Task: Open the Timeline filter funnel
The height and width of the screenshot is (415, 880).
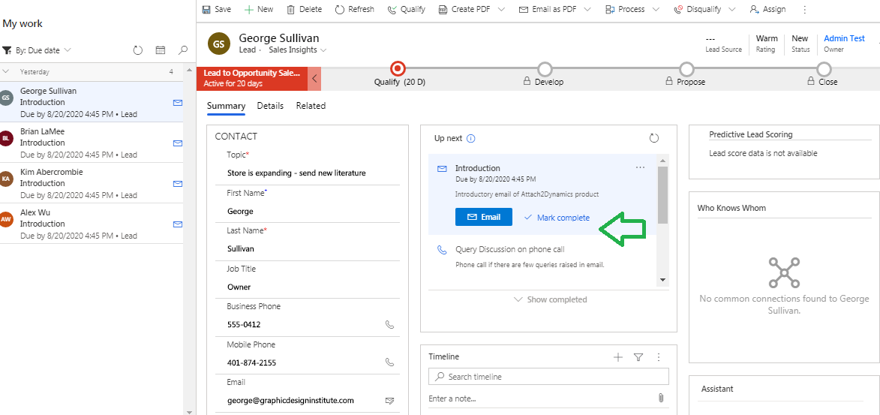Action: pos(638,356)
